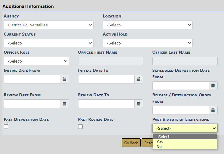
Task: Open calendar for Scheduled Disposition Date From
Action: [x=213, y=86]
